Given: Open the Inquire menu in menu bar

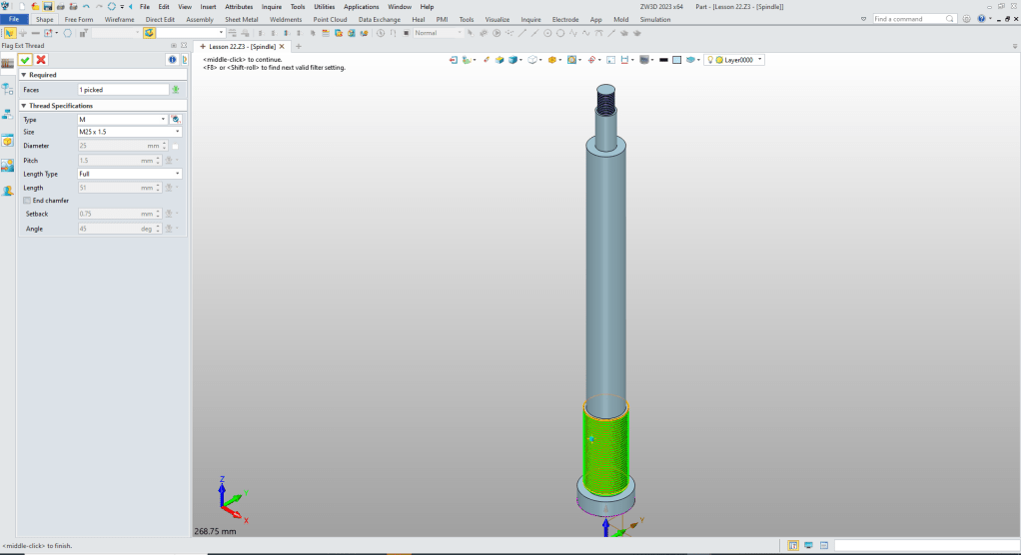Looking at the screenshot, I should (x=272, y=6).
